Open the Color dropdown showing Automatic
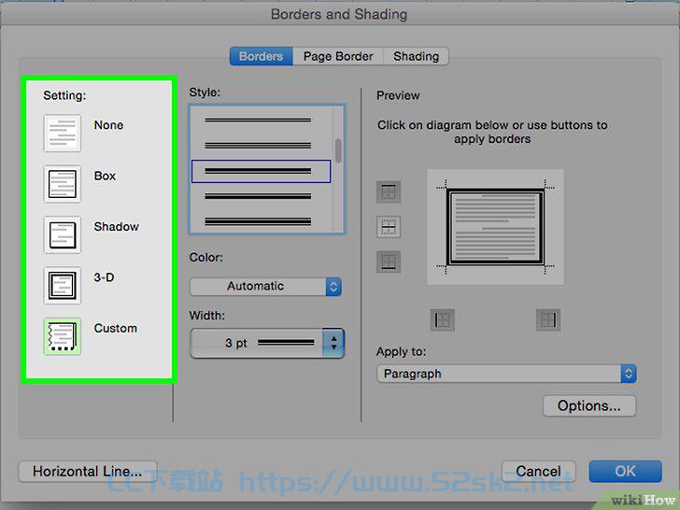Image resolution: width=680 pixels, height=510 pixels. (266, 287)
